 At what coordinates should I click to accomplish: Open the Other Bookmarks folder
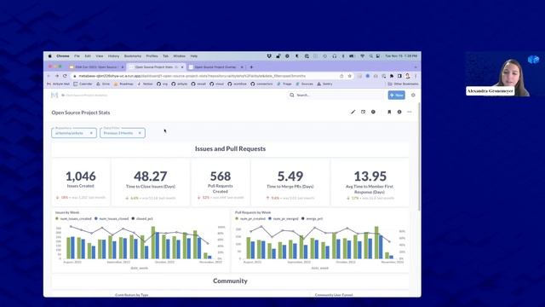click(x=403, y=84)
